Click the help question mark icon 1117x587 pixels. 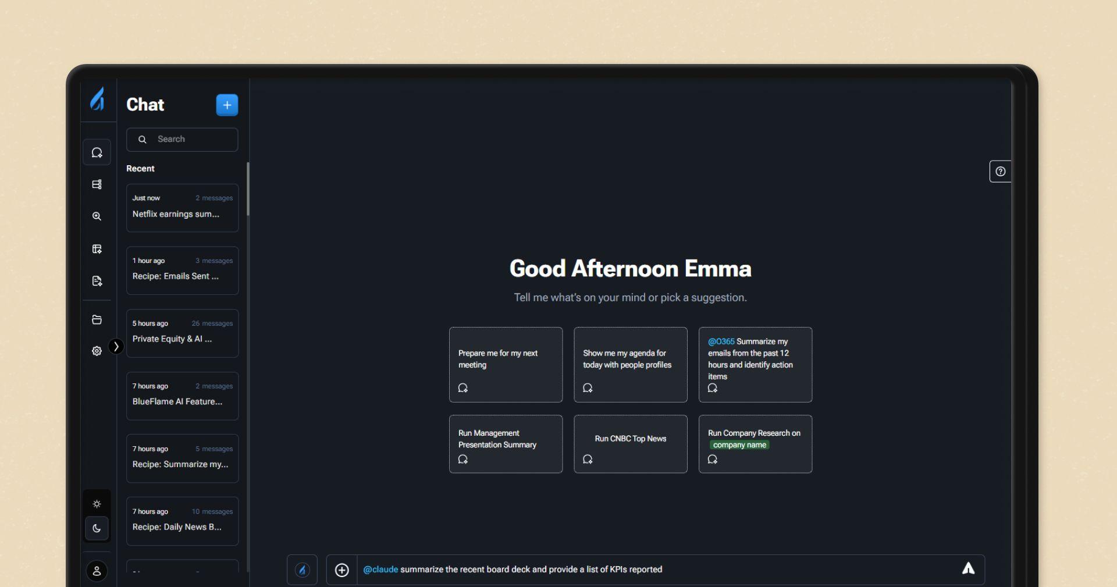tap(1000, 172)
